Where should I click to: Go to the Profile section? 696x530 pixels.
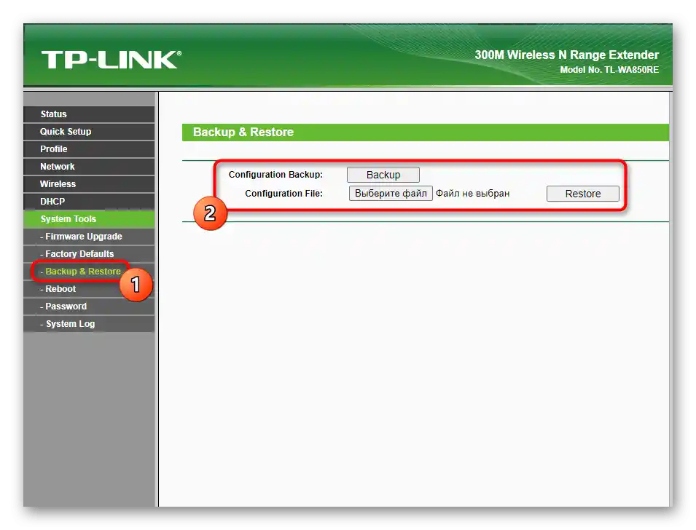[89, 149]
